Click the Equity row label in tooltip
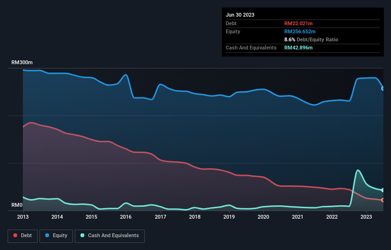391x250 pixels. click(x=233, y=31)
